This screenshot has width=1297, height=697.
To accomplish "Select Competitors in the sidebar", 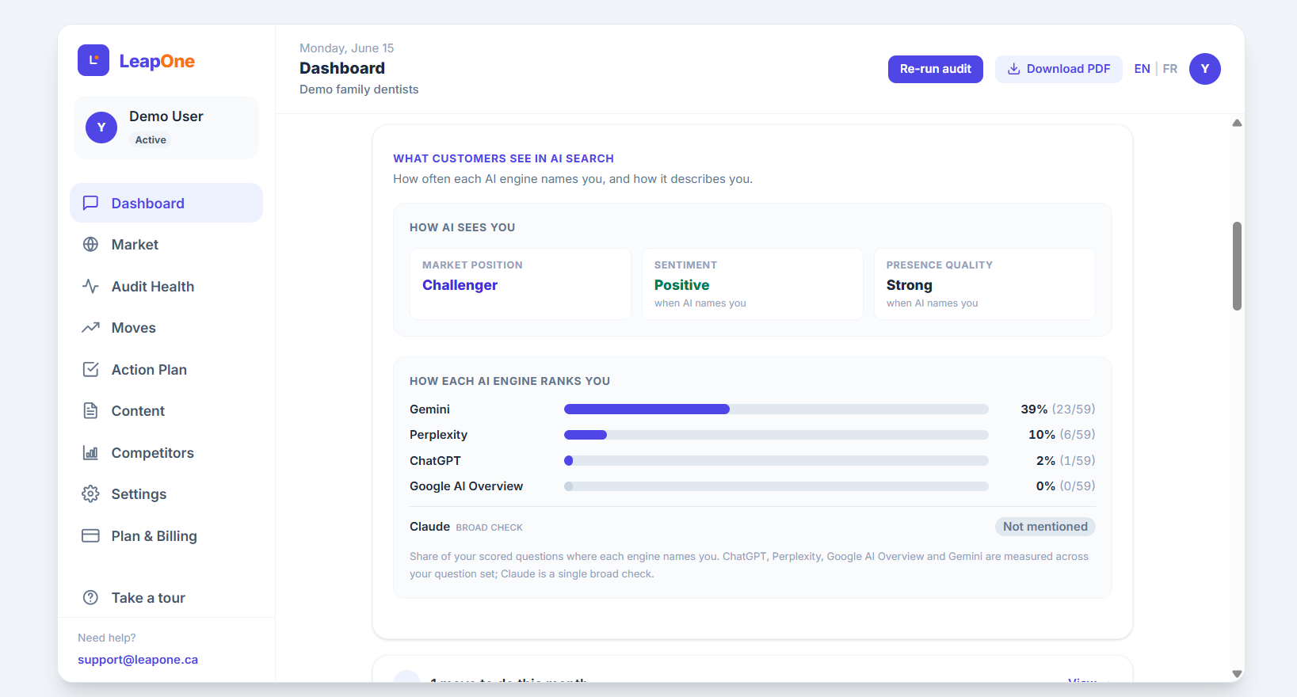I will point(166,452).
